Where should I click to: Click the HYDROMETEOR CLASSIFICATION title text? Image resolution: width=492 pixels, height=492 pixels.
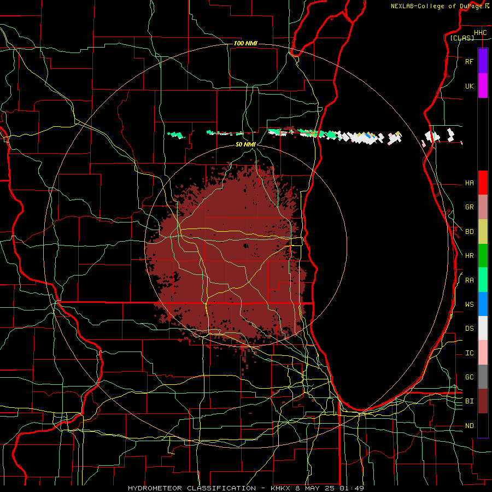[x=192, y=488]
